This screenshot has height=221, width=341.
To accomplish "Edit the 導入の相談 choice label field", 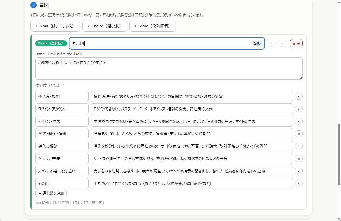I will coord(62,146).
